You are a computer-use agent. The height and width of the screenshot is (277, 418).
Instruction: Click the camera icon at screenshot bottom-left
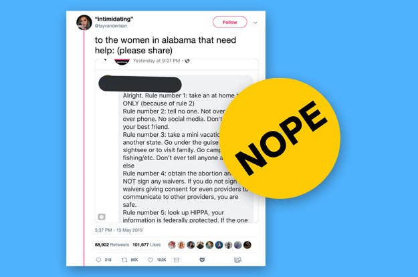102,217
